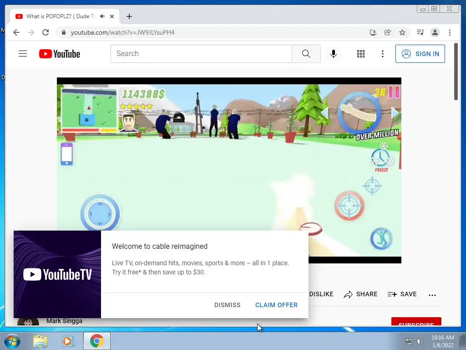Screen dimensions: 466x350
Task: Click the DISLIKE button under the video
Action: click(x=321, y=294)
